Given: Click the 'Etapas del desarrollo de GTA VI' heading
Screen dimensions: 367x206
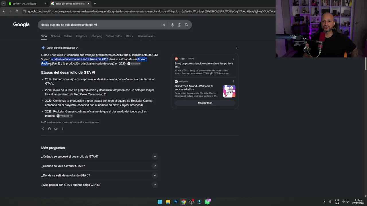Looking at the screenshot, I should pyautogui.click(x=68, y=72).
